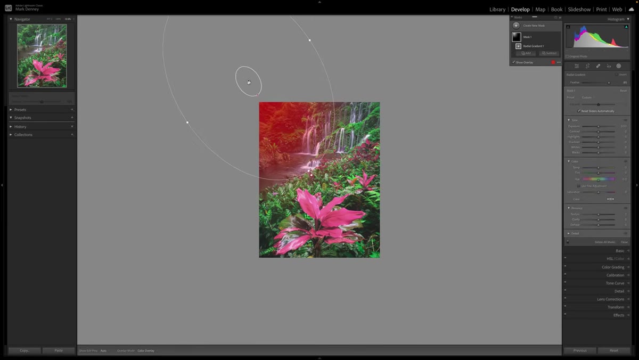This screenshot has width=639, height=360.
Task: Click the Lightroom Classic logo icon
Action: (8, 8)
